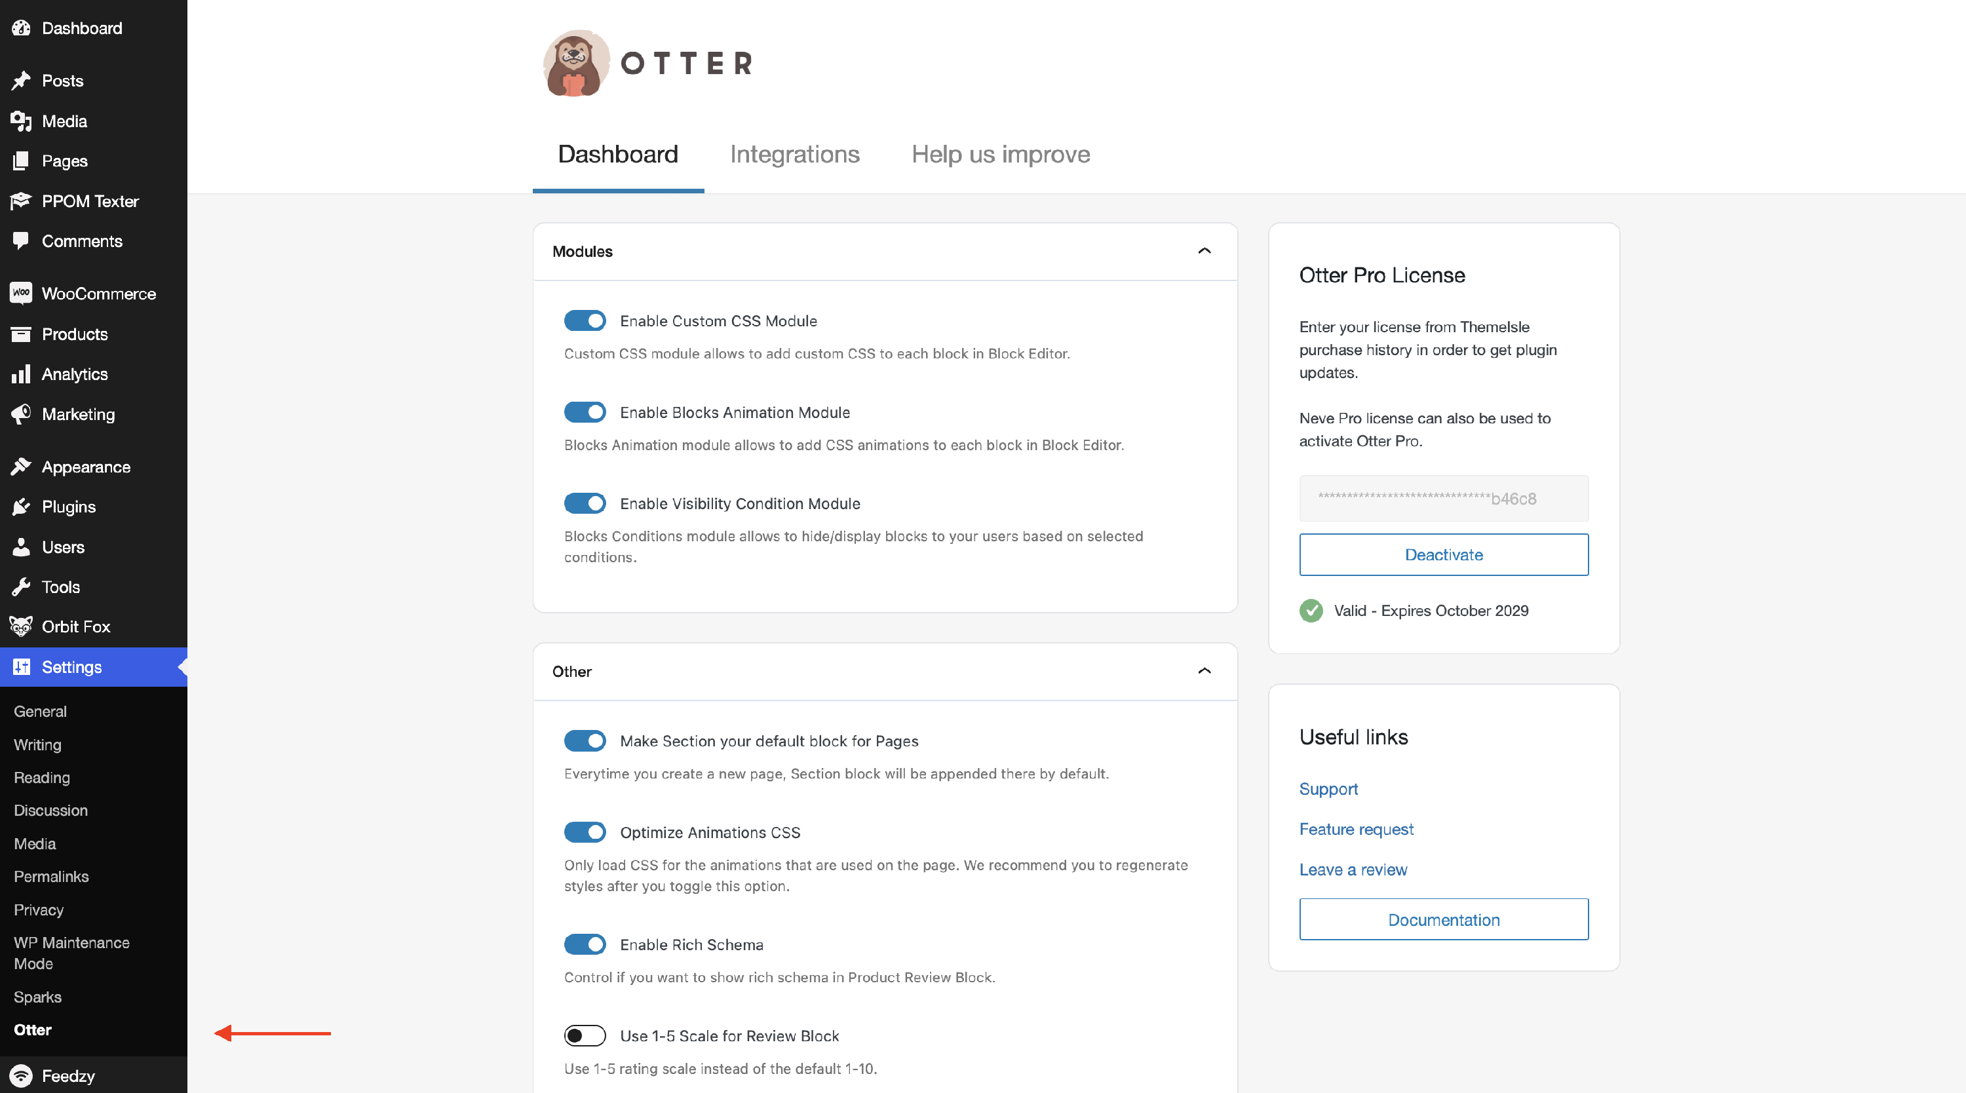Click the Appearance paintbrush icon
This screenshot has width=1966, height=1093.
[20, 467]
